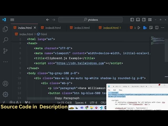168x126 pixels.
Task: Open the Explorer view in activity bar
Action: pos(5,29)
